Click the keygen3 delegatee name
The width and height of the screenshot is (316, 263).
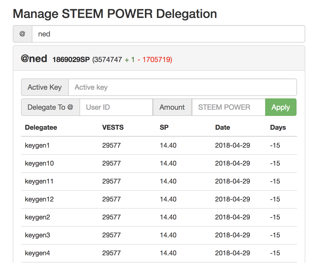click(37, 235)
